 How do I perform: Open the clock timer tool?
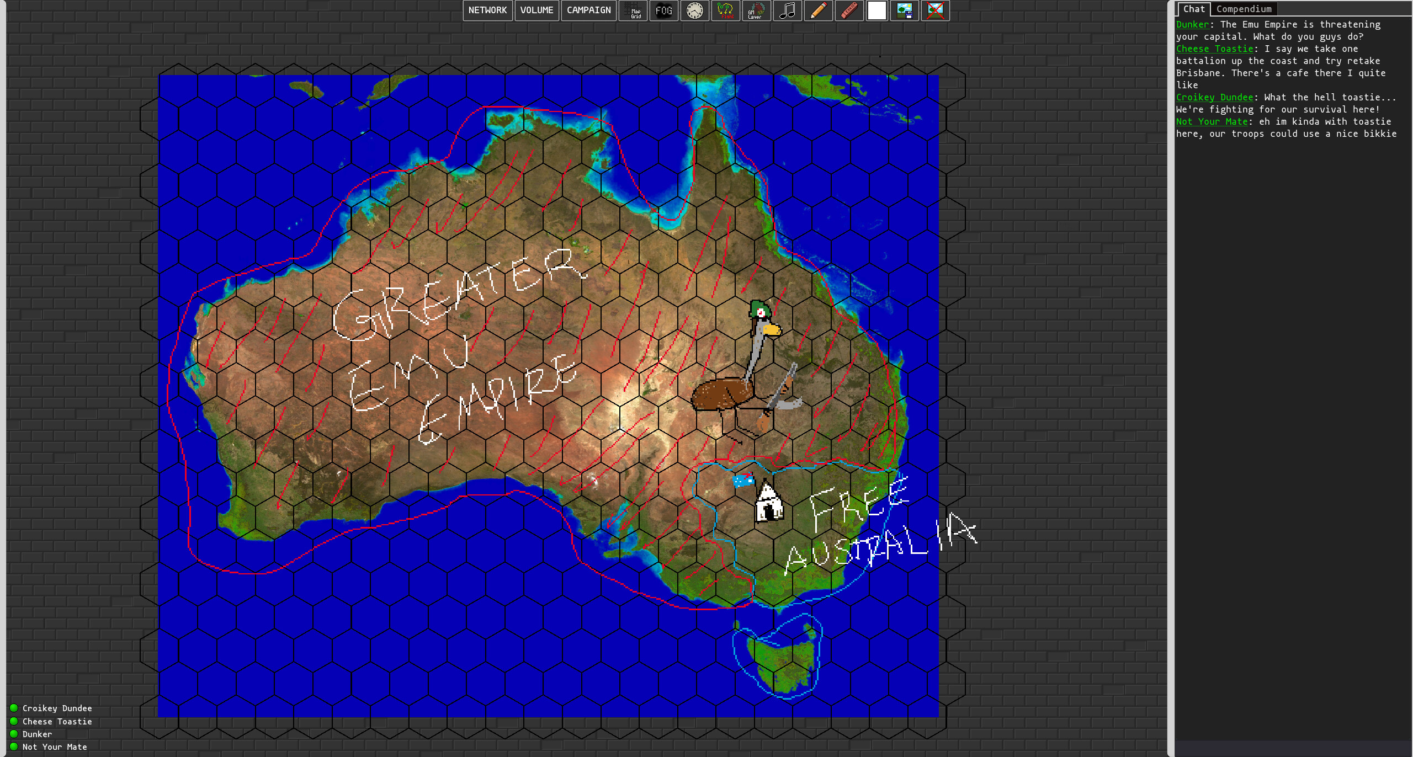[x=694, y=10]
